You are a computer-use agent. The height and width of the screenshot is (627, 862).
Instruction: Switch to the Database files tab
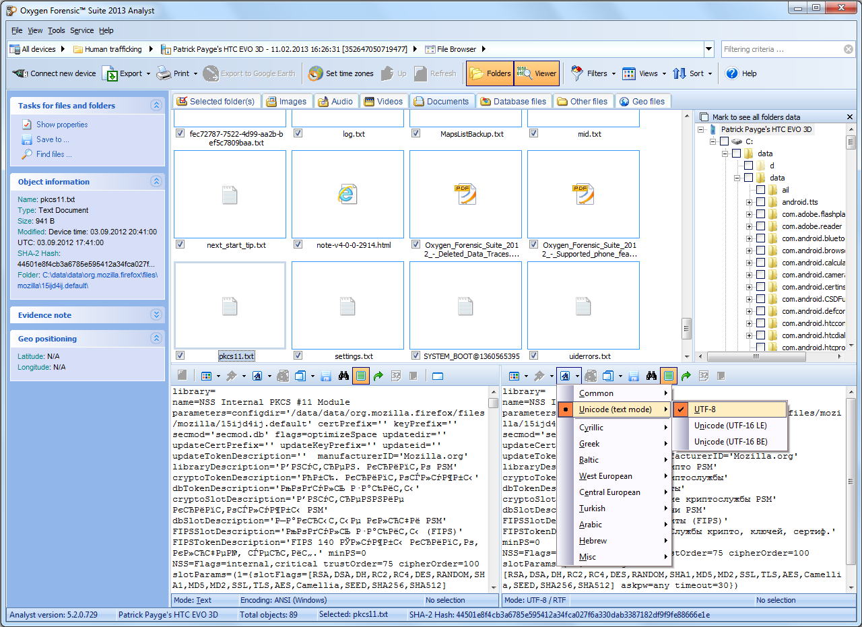click(512, 101)
